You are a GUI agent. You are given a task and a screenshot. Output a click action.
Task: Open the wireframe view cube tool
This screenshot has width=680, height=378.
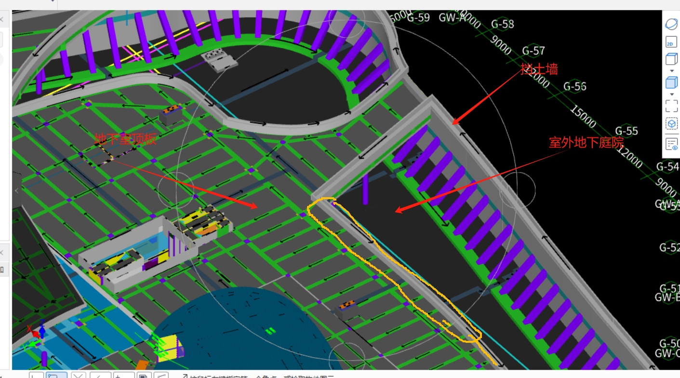671,60
